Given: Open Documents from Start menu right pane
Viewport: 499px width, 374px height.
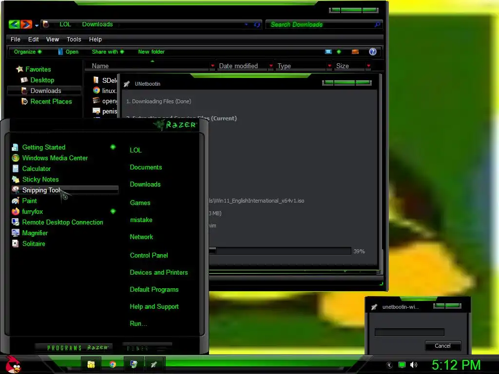Looking at the screenshot, I should (146, 168).
